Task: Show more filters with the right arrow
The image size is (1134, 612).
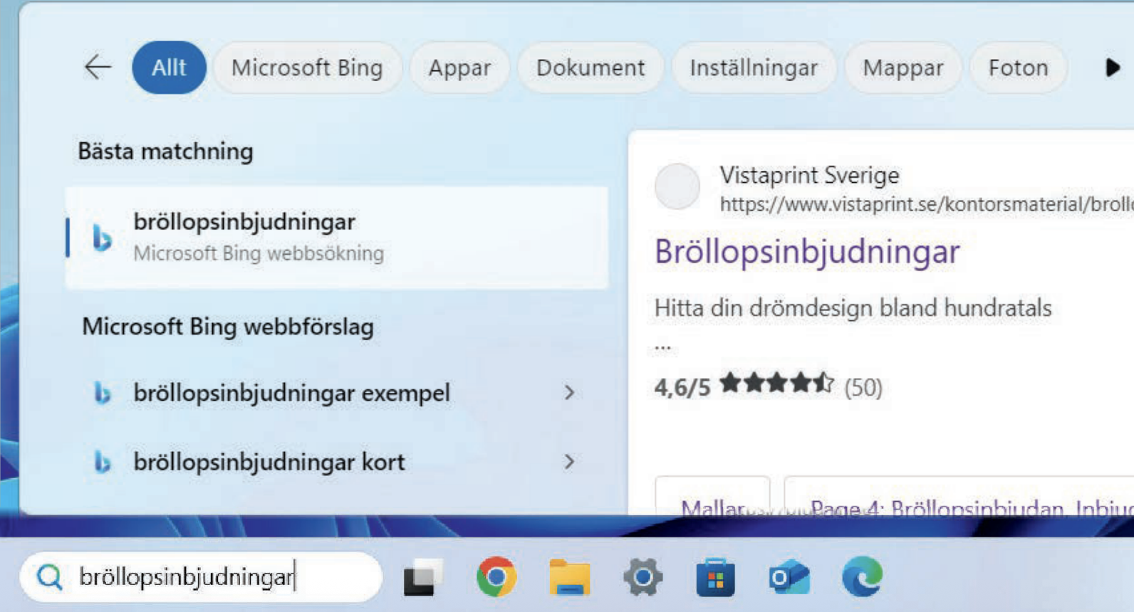Action: tap(1112, 68)
